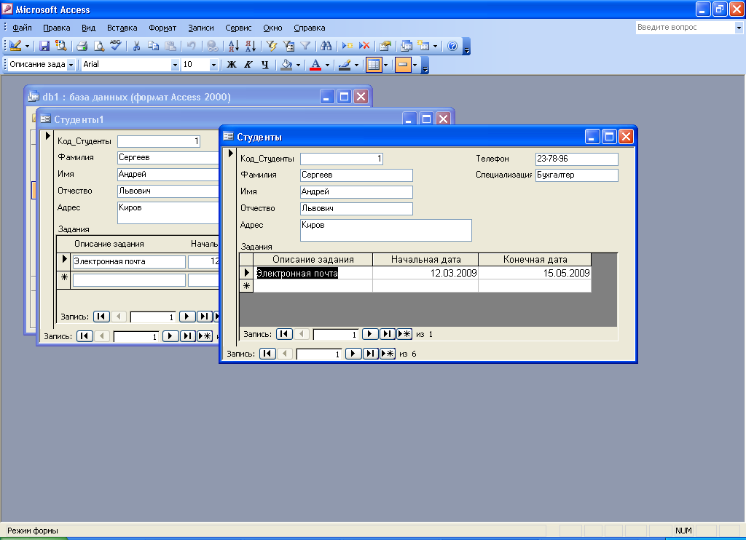Run the ABC spelling check
746x540 pixels.
point(116,46)
